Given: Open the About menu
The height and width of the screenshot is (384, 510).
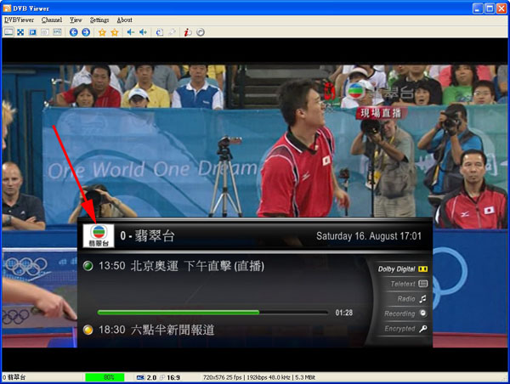Looking at the screenshot, I should coord(124,20).
